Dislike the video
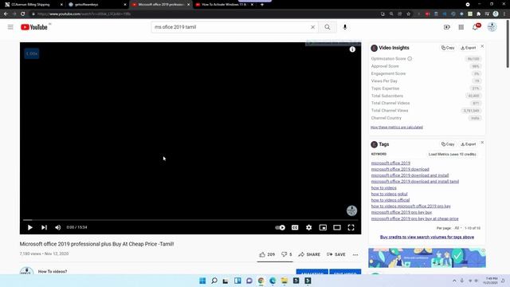 pyautogui.click(x=287, y=254)
